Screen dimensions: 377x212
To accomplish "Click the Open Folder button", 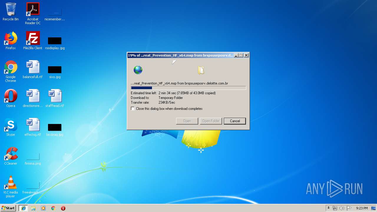I will click(x=211, y=121).
